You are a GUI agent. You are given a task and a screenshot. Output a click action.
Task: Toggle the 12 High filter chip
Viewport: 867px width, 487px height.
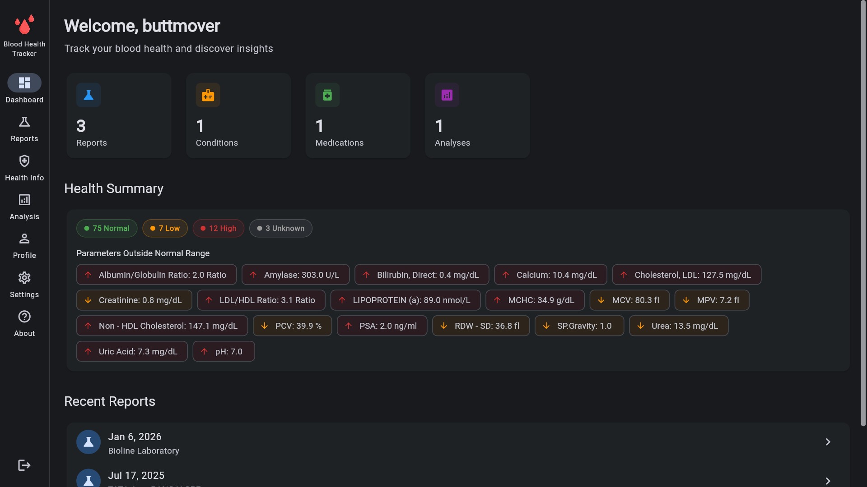click(218, 228)
